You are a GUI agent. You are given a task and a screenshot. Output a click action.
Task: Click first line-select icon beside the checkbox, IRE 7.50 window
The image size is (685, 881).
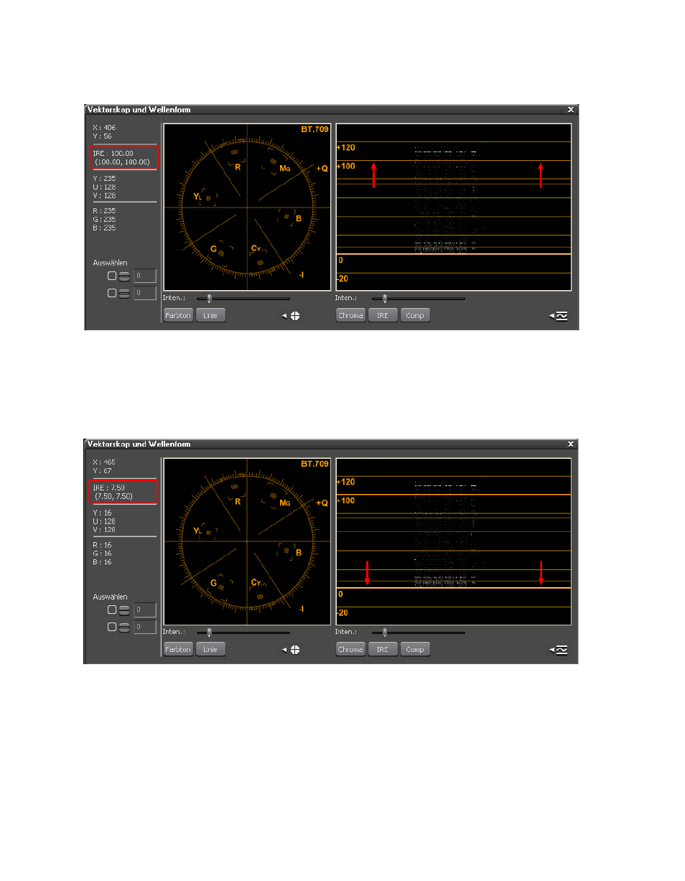pyautogui.click(x=124, y=610)
